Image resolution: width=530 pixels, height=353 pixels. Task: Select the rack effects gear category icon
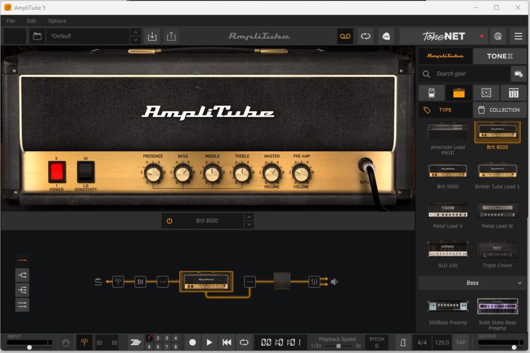click(513, 93)
